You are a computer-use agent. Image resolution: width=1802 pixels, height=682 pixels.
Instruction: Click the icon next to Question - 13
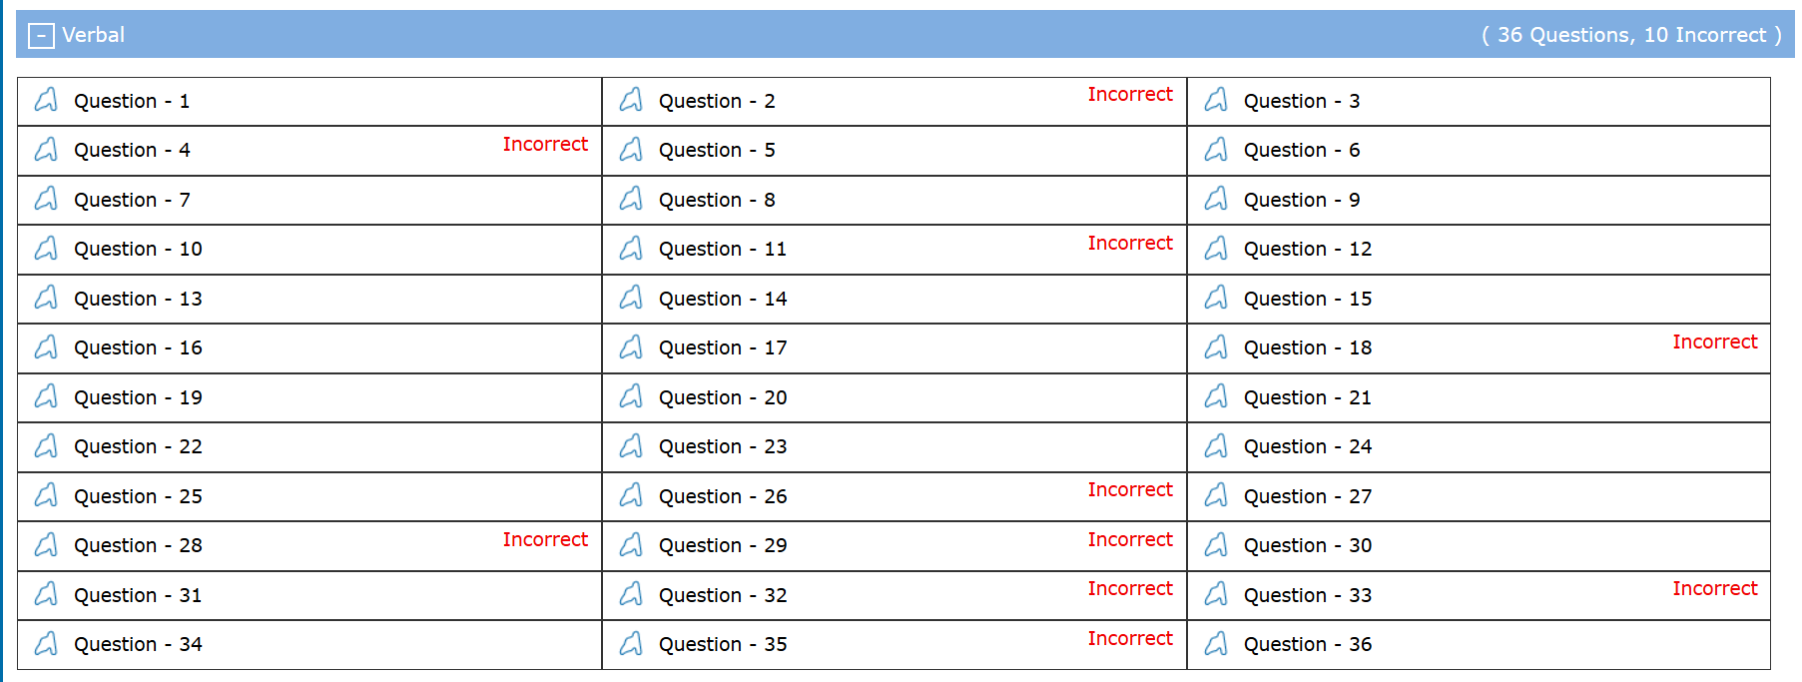coord(46,298)
